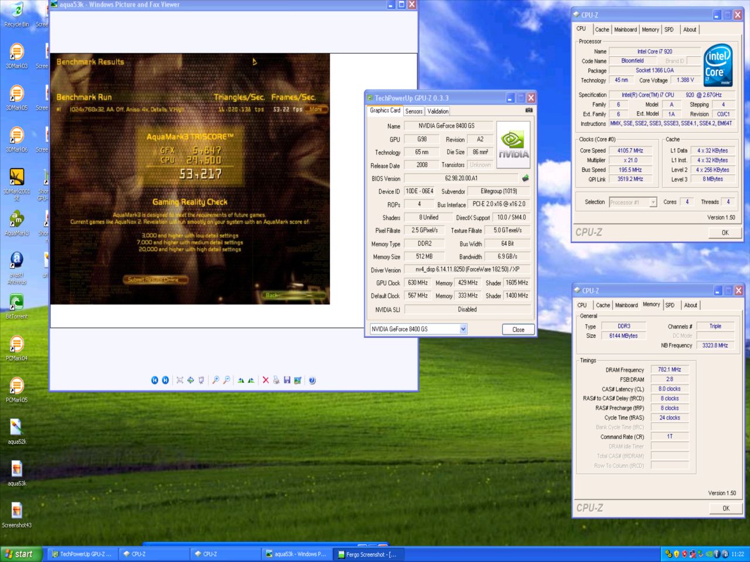Open the Windows Start menu

[x=22, y=554]
